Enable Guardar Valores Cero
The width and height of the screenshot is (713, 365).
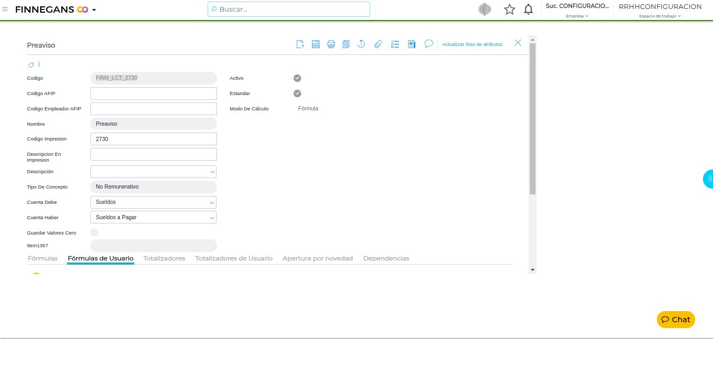pyautogui.click(x=95, y=232)
